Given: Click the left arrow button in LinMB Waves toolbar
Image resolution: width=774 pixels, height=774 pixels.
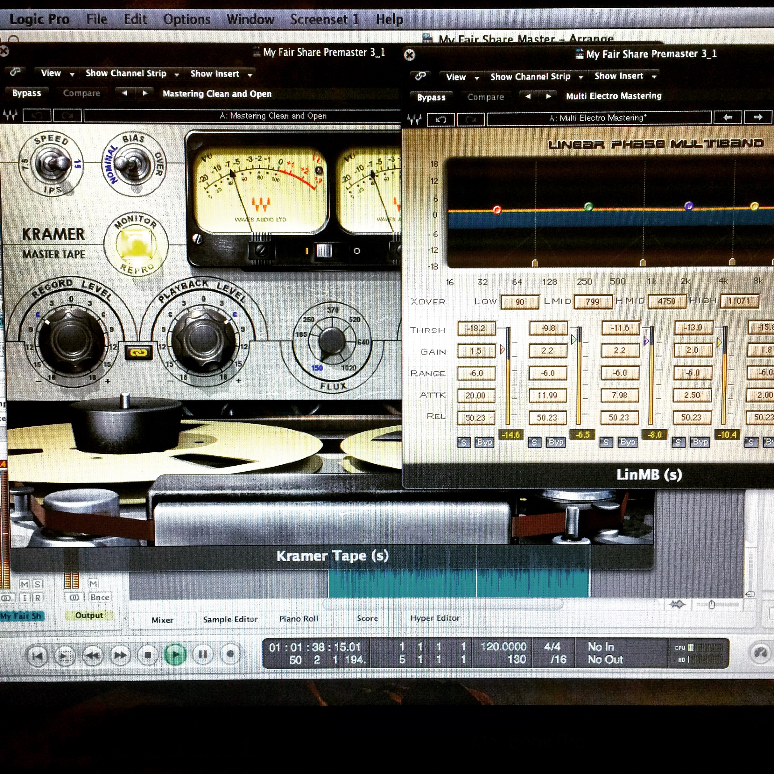Looking at the screenshot, I should click(728, 117).
